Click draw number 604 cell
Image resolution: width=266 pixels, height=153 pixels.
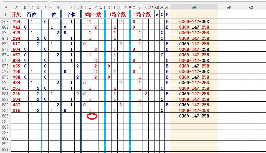(16, 49)
